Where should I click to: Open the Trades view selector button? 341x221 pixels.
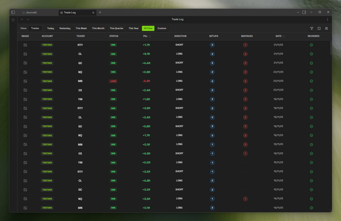coord(35,29)
